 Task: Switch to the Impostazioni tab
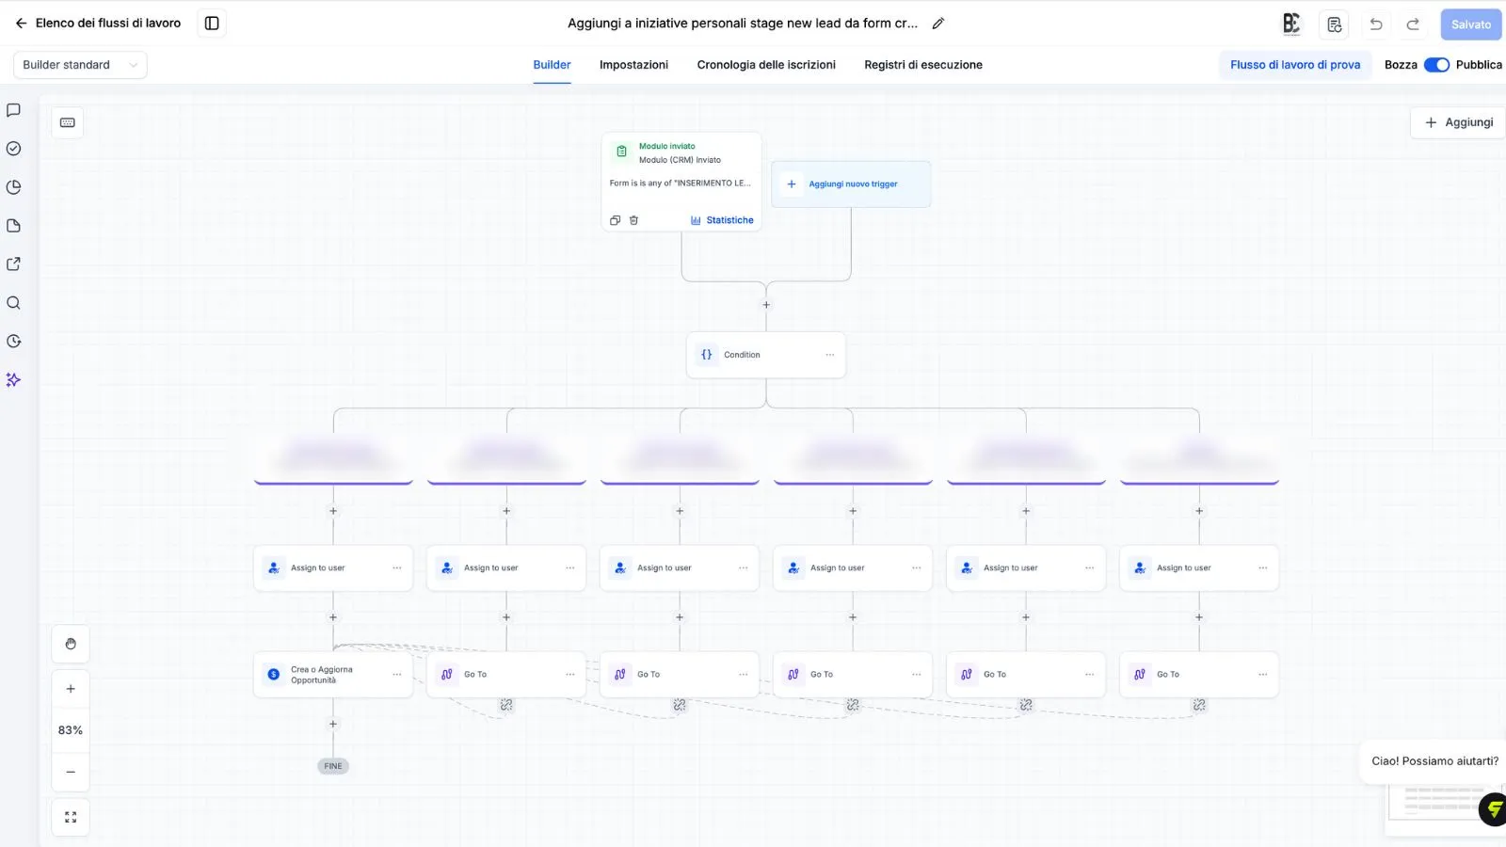633,65
